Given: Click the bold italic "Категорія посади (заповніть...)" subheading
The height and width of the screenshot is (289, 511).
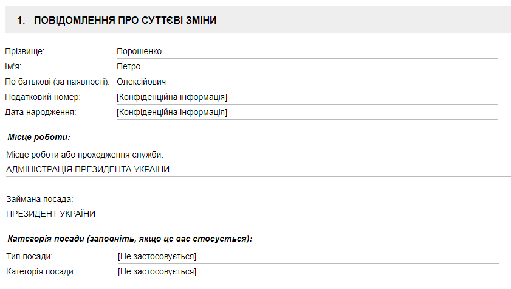Looking at the screenshot, I should [130, 239].
